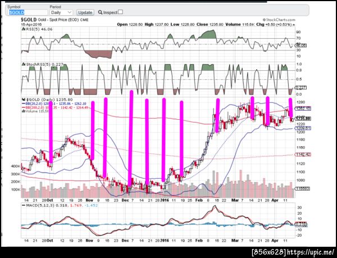Image resolution: width=337 pixels, height=258 pixels.
Task: Click the 'MACD(5,12,3) 0.318' panel label
Action: click(47, 205)
